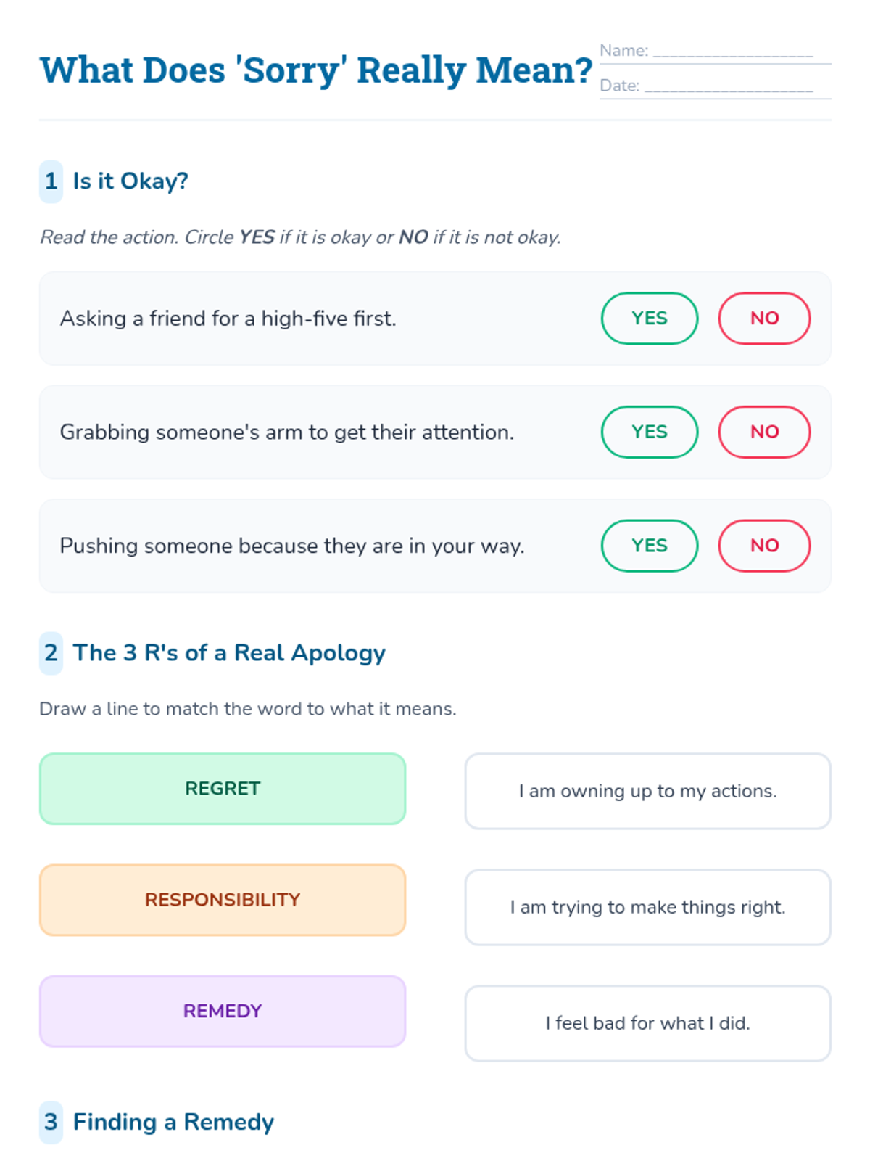
Task: Click the purple REMEDY word box
Action: pos(223,1011)
